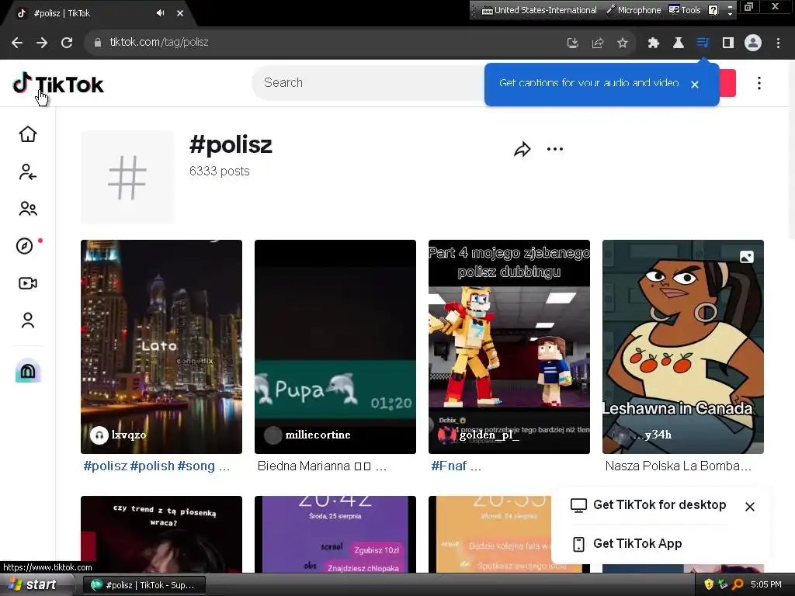Click the share page icon in address bar
The image size is (795, 596).
point(598,43)
